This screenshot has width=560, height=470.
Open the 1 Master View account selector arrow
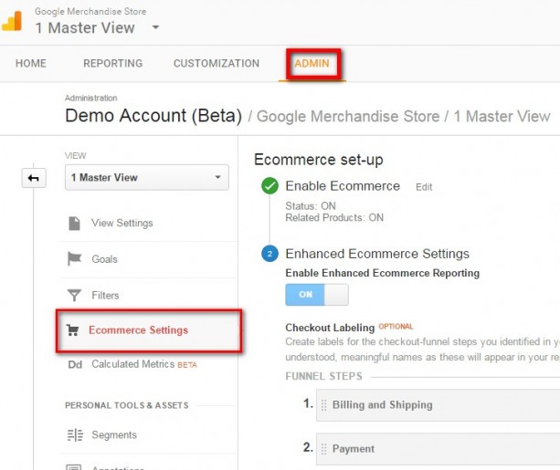click(x=155, y=27)
